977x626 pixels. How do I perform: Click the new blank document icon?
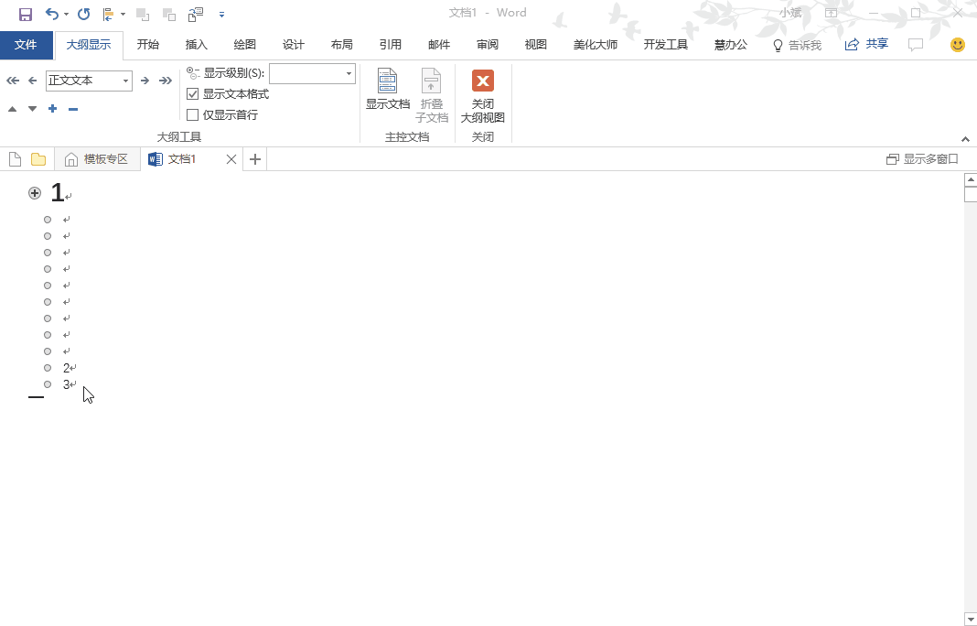pos(15,159)
